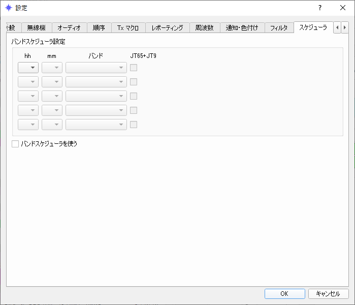Screen dimensions: 355x305
Task: Switch to the 無線機 tab
Action: pos(37,28)
